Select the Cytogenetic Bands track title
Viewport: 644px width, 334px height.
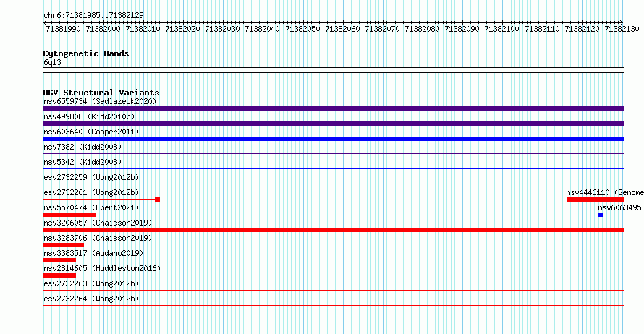coord(86,53)
